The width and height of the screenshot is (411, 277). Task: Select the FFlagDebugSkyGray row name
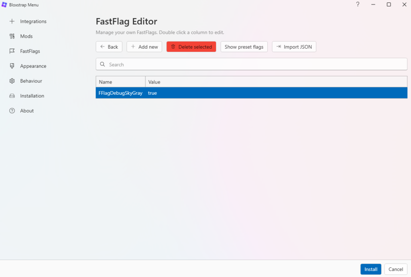point(120,93)
